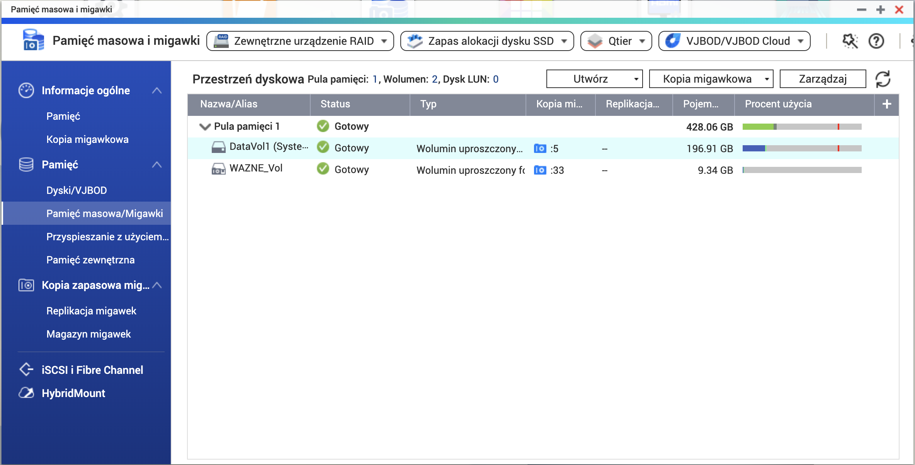This screenshot has width=915, height=465.
Task: Select Dyski/VJBOD in sidebar
Action: pyautogui.click(x=77, y=190)
